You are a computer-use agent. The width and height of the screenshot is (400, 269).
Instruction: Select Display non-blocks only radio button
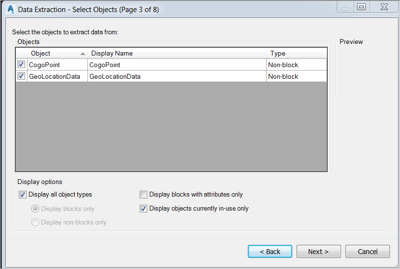(35, 222)
